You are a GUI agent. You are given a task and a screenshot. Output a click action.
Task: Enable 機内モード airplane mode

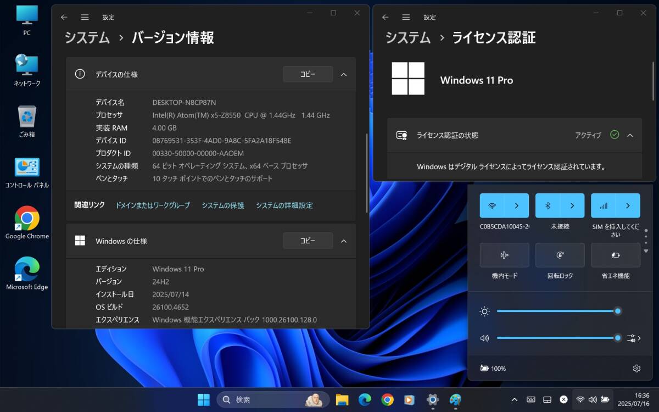pos(504,255)
